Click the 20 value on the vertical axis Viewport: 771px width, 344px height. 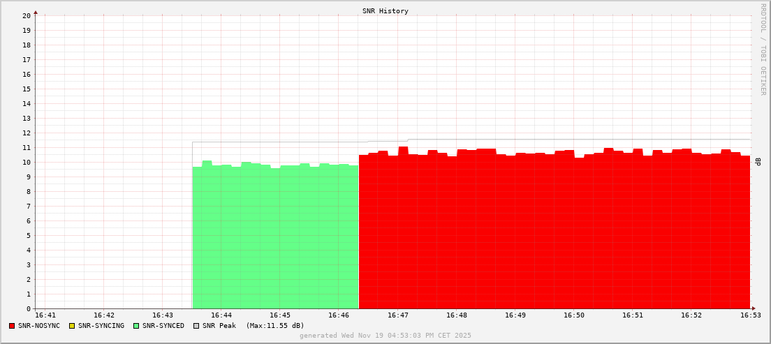[26, 15]
